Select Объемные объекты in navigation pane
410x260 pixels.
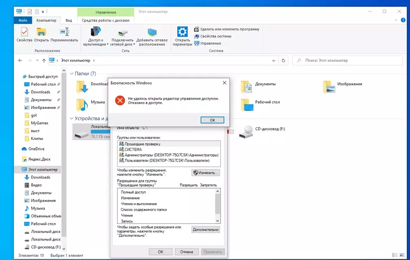pos(43,216)
